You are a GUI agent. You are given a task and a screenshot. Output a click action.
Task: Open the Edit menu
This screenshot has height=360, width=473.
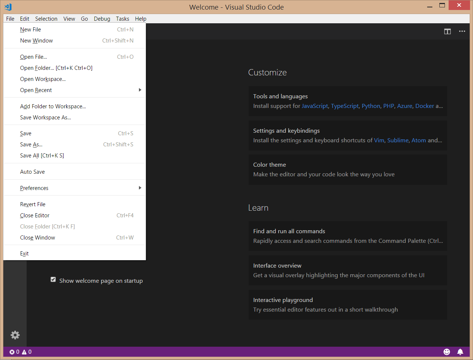[25, 19]
